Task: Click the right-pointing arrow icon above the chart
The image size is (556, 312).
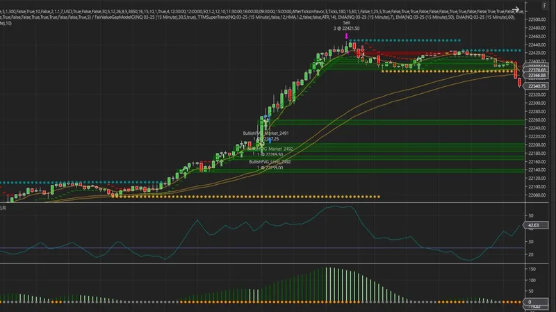Action: 516,9
